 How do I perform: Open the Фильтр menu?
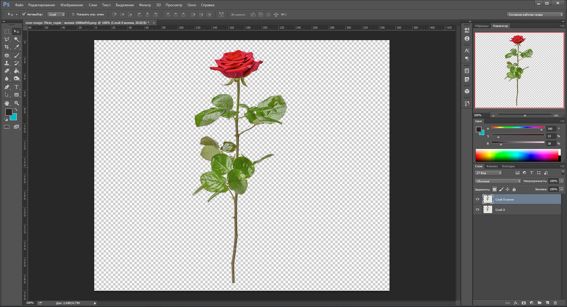click(145, 5)
